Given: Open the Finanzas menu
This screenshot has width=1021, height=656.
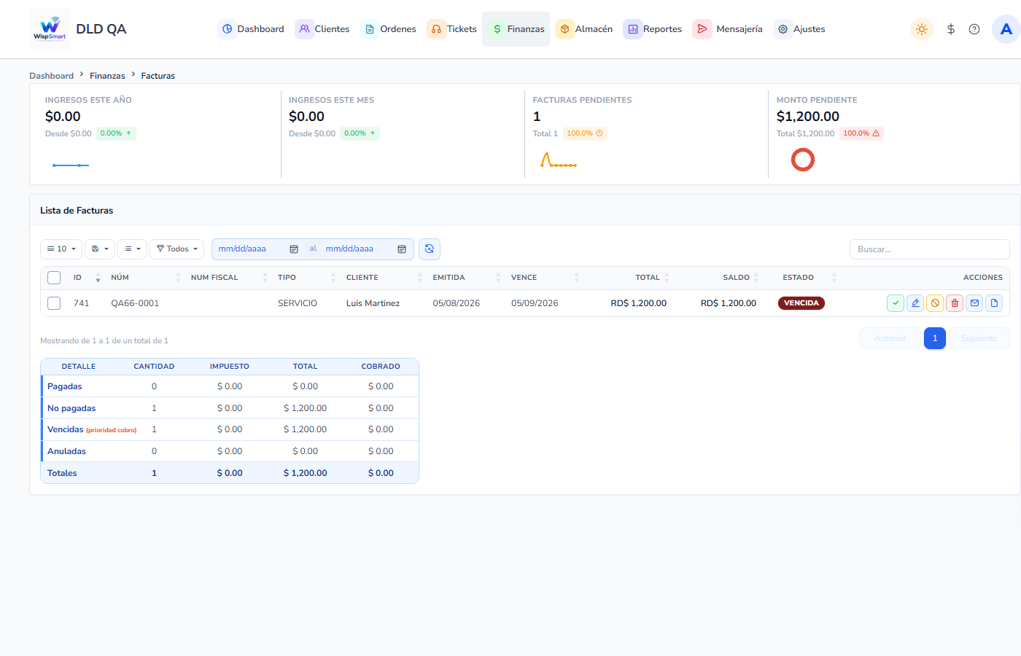Looking at the screenshot, I should tap(516, 29).
